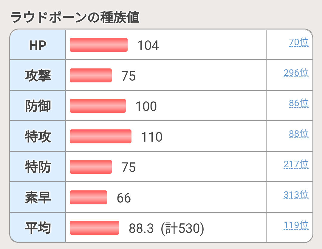Select the 特防 row header cell
The width and height of the screenshot is (322, 249).
click(x=38, y=167)
